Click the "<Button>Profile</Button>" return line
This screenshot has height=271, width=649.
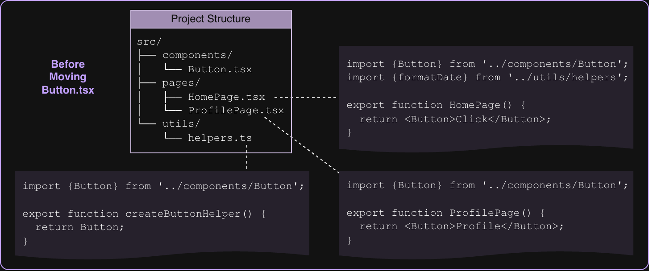[462, 226]
